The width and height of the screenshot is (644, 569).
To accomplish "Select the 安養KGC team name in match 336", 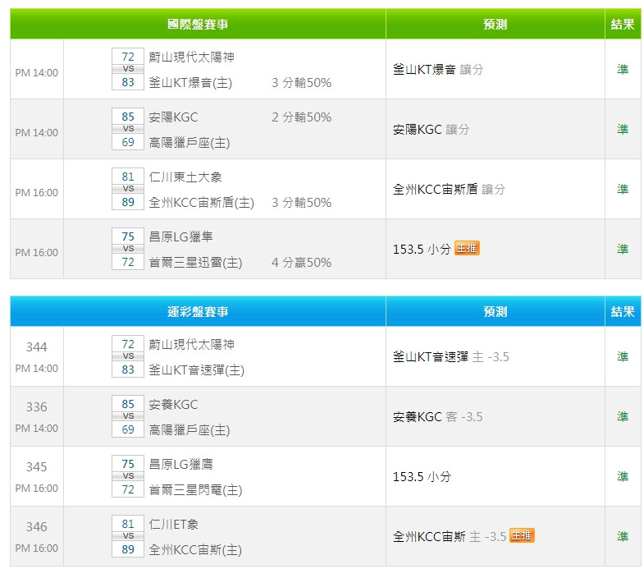I will (173, 405).
